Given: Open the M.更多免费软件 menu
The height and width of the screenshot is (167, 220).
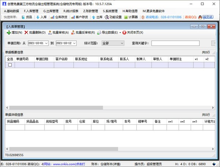Looking at the screenshot, I should [154, 11].
